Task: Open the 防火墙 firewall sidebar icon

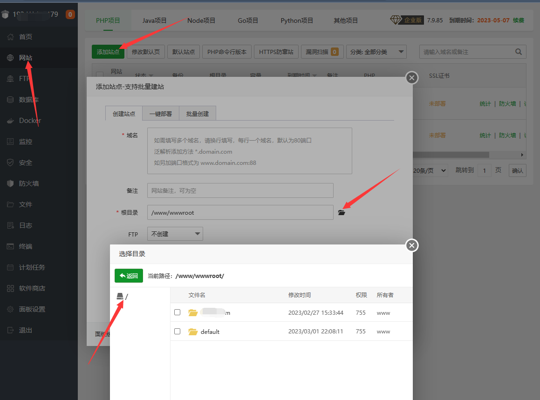Action: 10,183
